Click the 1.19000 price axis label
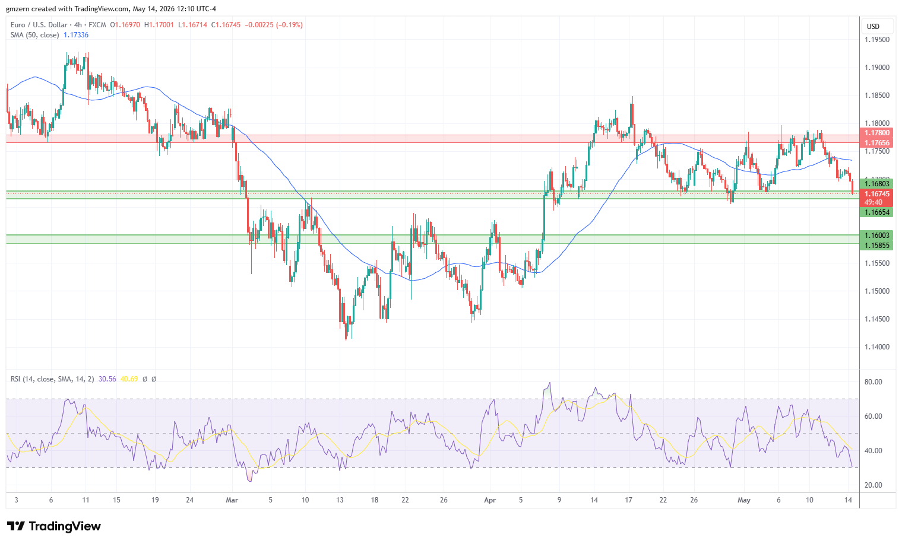Screen dimensions: 902x544 pos(877,68)
